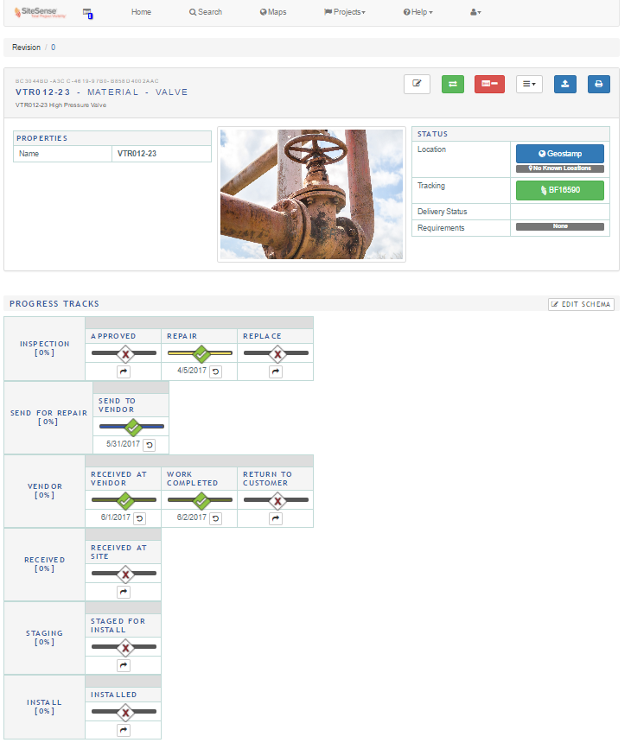
Task: Open the list options dropdown button
Action: tap(529, 84)
